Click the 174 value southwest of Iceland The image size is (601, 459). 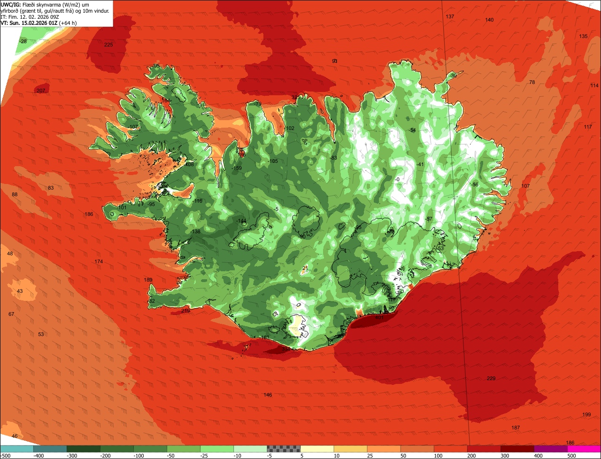pos(99,261)
